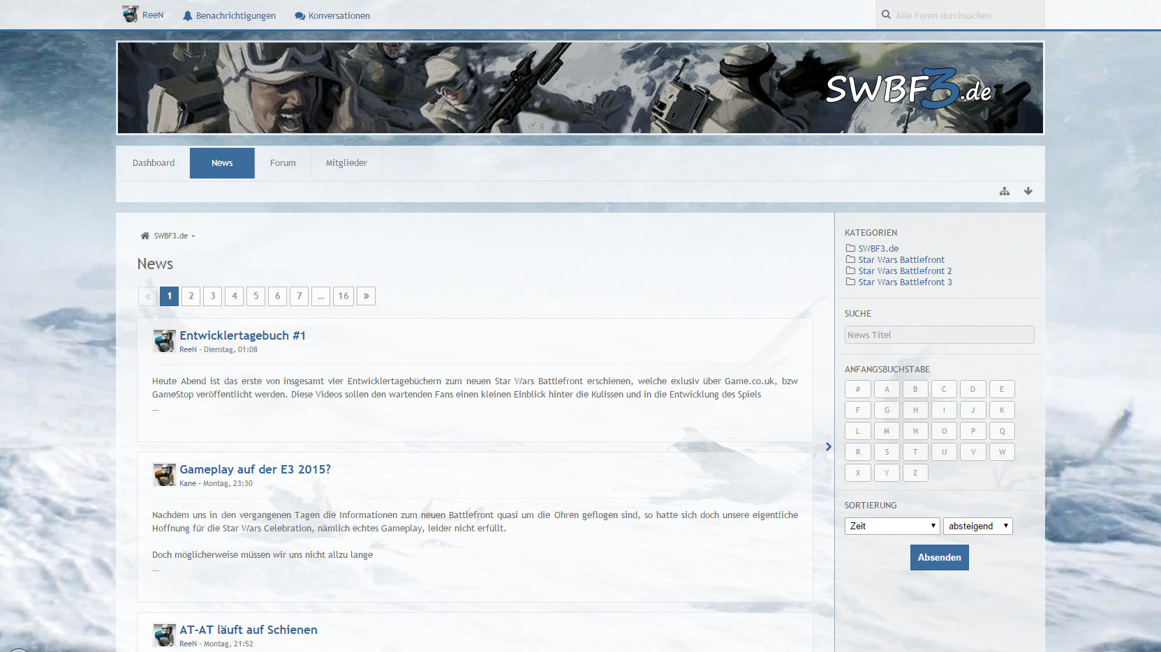
Task: Go to page 4 of News
Action: tap(235, 296)
